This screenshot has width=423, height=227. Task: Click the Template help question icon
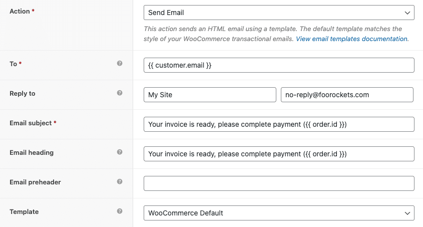120,211
